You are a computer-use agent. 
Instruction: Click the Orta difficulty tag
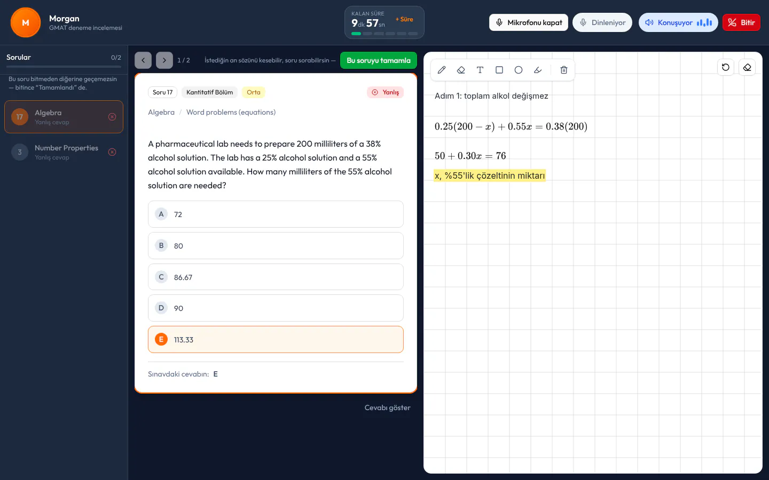[x=254, y=92]
